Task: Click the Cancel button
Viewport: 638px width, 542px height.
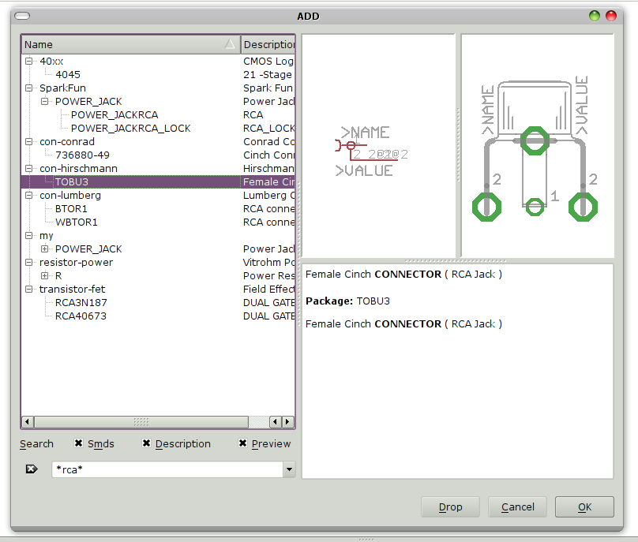Action: click(518, 506)
